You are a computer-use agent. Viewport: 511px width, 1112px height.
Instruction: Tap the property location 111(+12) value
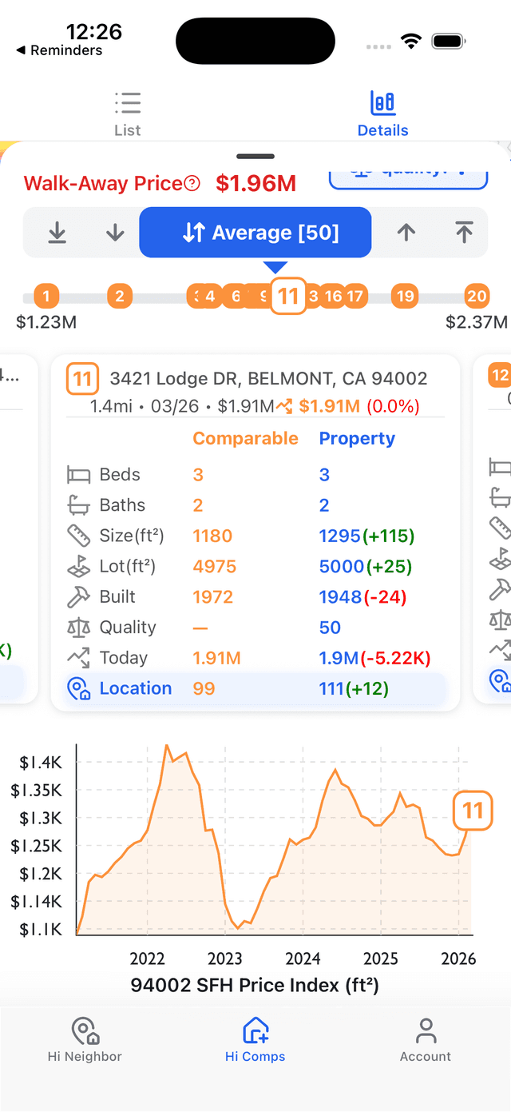pos(354,688)
